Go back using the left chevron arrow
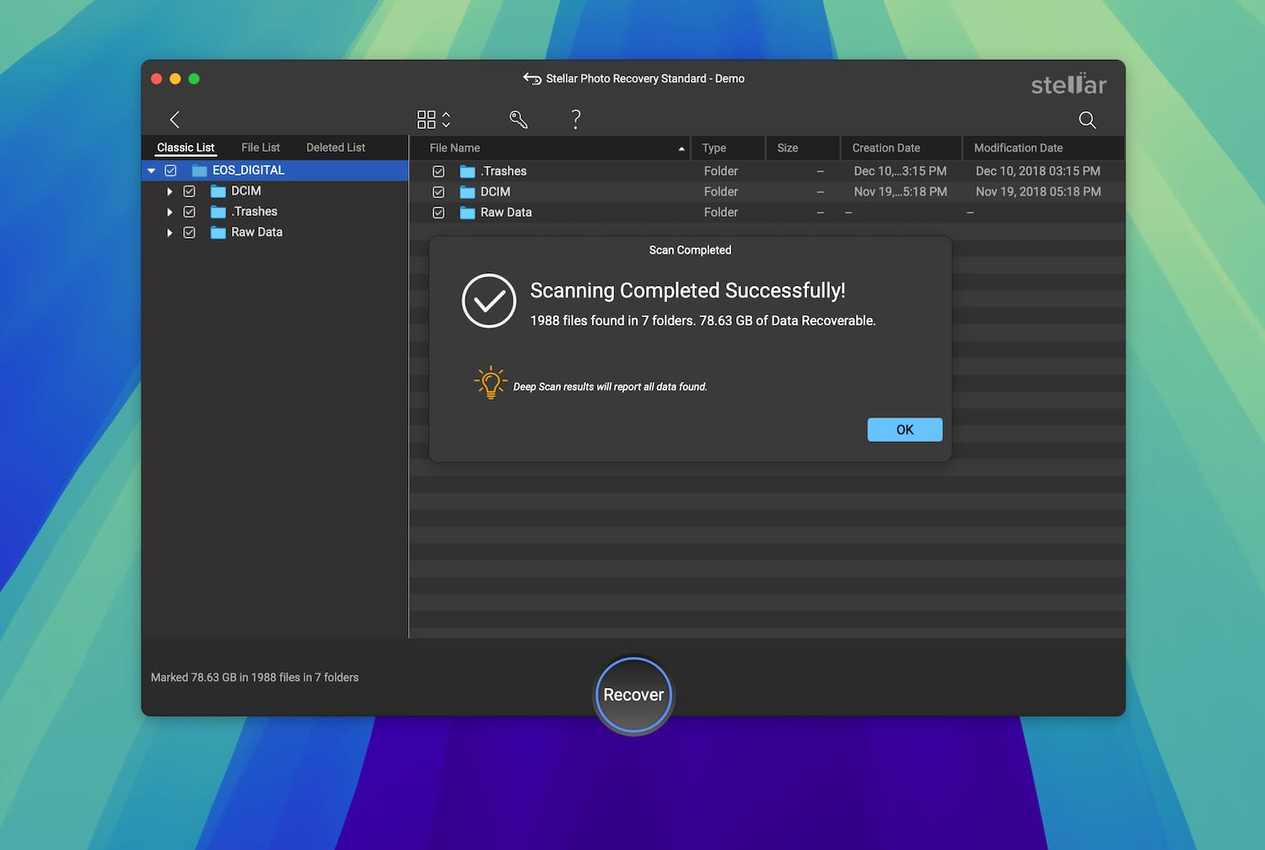 tap(175, 120)
